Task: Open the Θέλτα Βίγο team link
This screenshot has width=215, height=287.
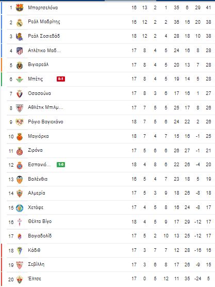Action: 40,221
